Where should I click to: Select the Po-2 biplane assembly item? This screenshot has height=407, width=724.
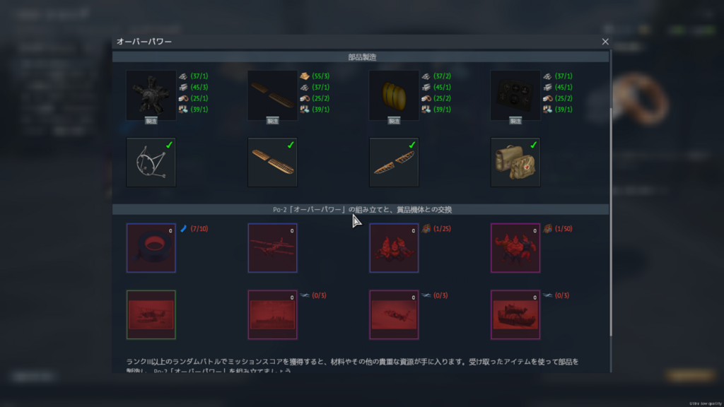272,248
